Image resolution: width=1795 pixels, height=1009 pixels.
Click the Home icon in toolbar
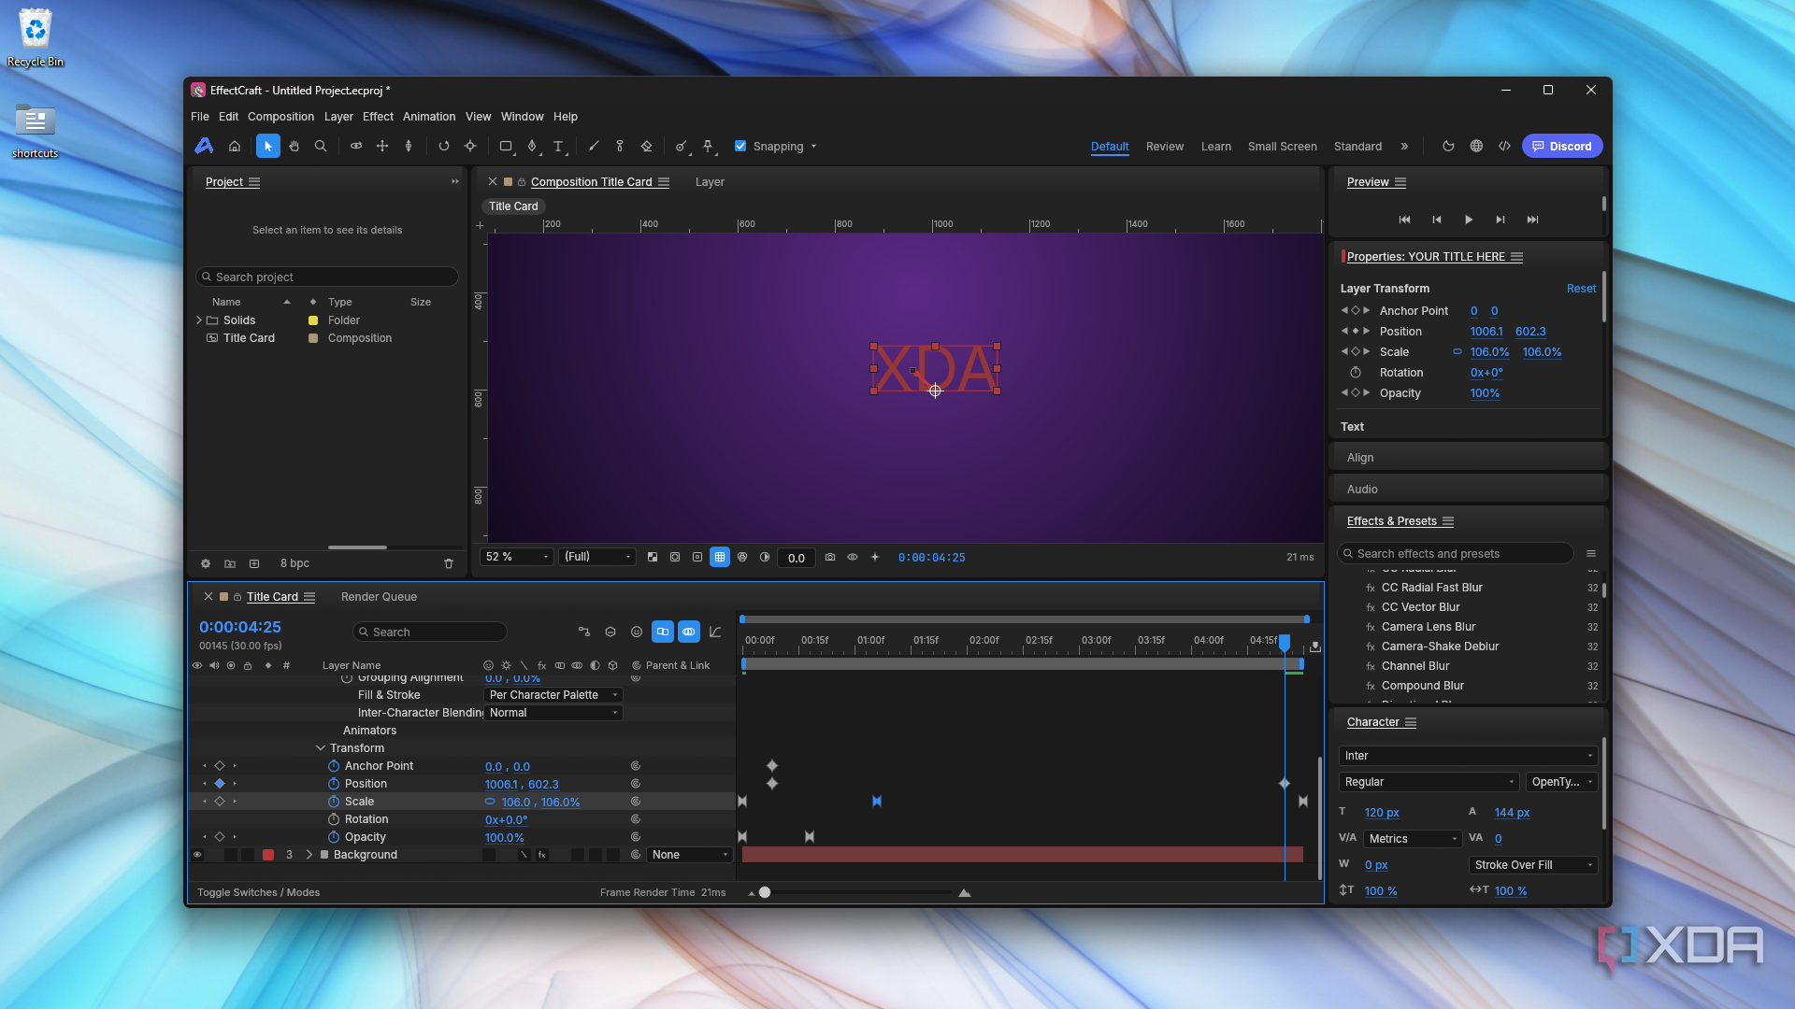[235, 146]
